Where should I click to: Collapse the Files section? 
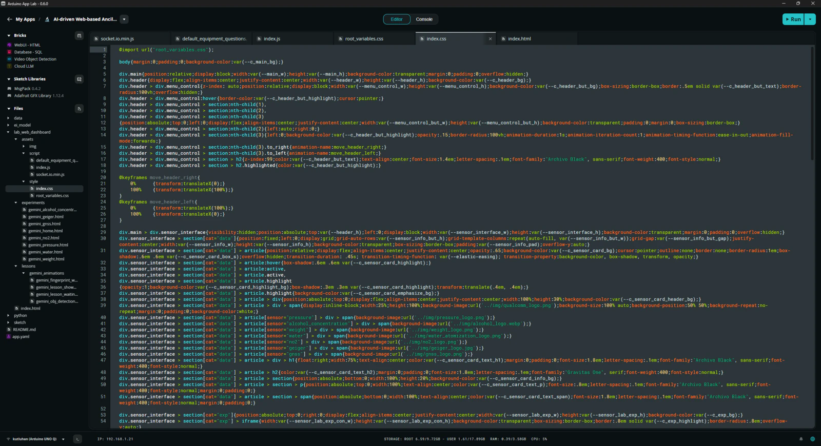tap(9, 109)
